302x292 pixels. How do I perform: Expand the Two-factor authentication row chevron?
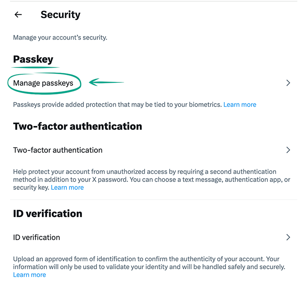click(288, 150)
